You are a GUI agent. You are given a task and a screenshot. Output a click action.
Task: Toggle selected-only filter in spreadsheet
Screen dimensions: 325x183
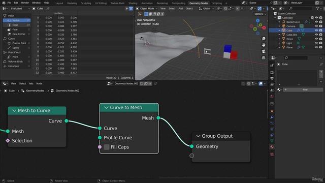coord(126,9)
